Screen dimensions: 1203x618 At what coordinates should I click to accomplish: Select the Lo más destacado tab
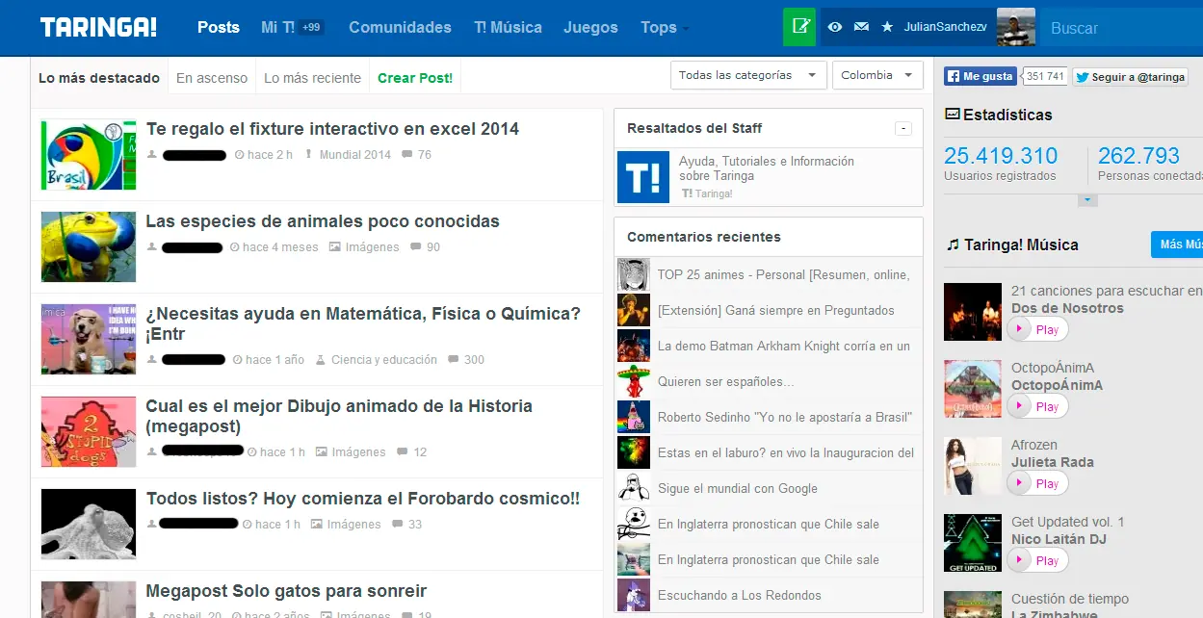[99, 78]
